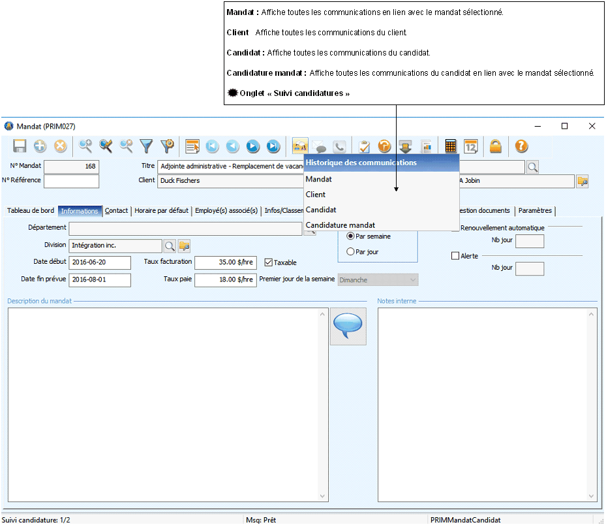Open help with the question mark icon
The image size is (606, 525).
click(521, 146)
